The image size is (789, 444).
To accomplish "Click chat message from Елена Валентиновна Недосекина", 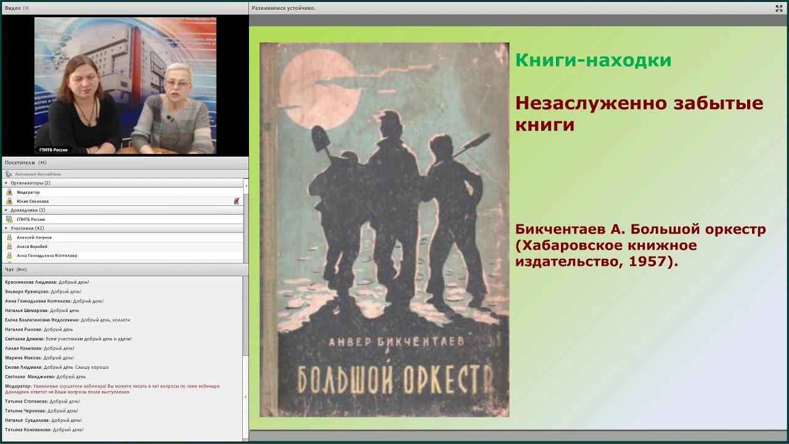I will [x=67, y=320].
